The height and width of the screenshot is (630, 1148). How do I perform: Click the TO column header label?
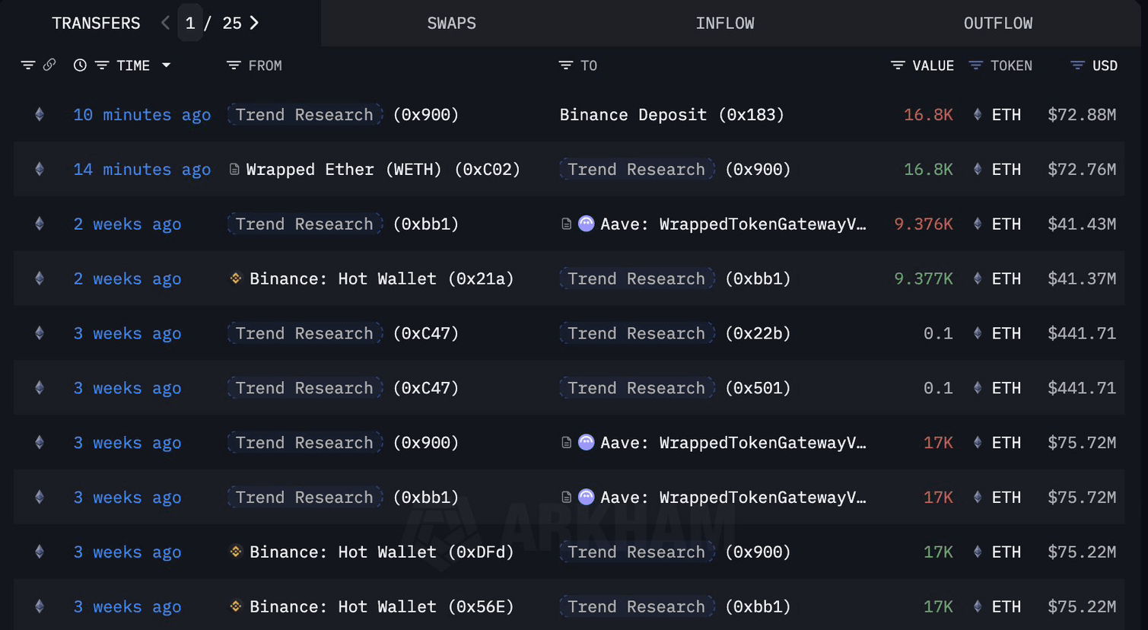tap(589, 66)
